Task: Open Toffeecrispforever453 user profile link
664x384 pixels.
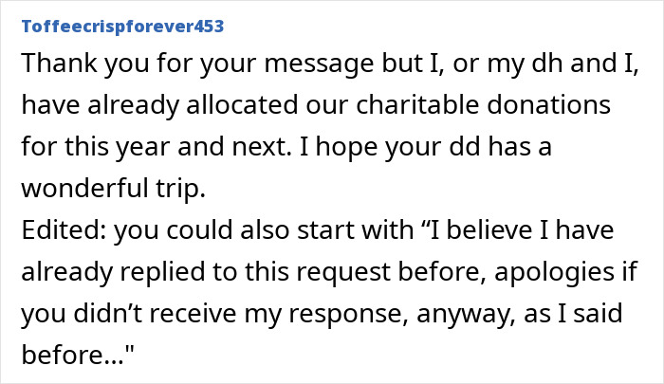Action: click(122, 26)
